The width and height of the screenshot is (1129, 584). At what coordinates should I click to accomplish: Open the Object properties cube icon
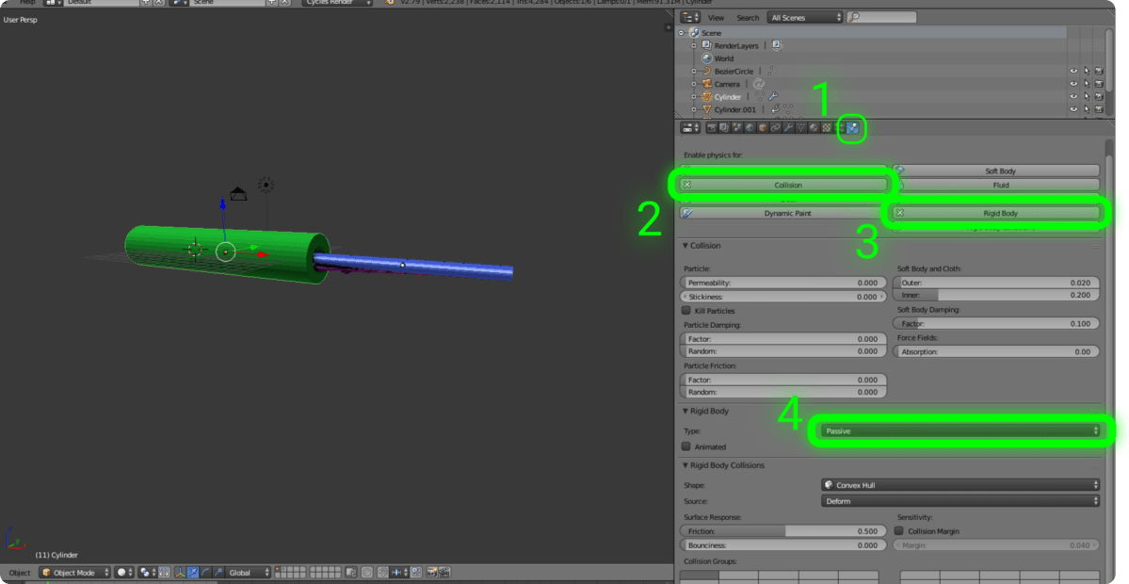763,127
